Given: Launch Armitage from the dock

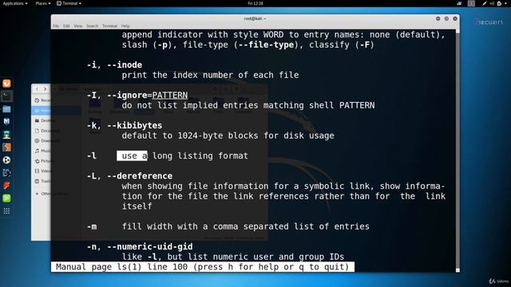Looking at the screenshot, I should click(6, 135).
